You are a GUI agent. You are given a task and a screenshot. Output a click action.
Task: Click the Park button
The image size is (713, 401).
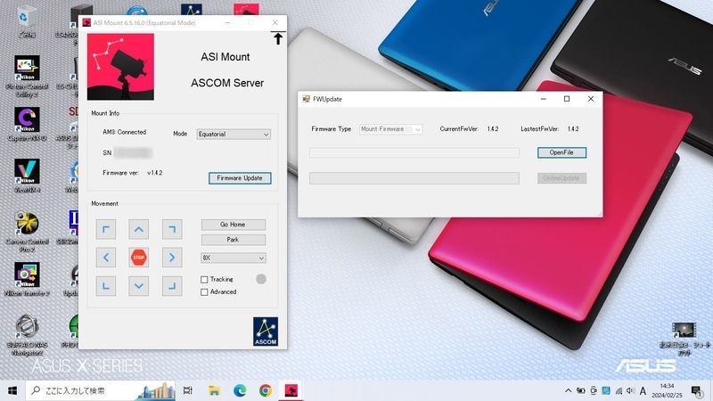(x=234, y=240)
